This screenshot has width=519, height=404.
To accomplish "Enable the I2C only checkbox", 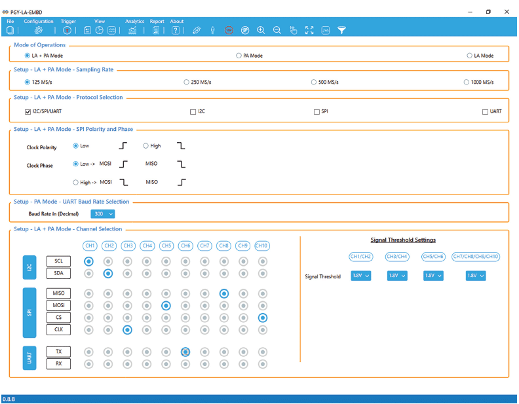I will (193, 112).
